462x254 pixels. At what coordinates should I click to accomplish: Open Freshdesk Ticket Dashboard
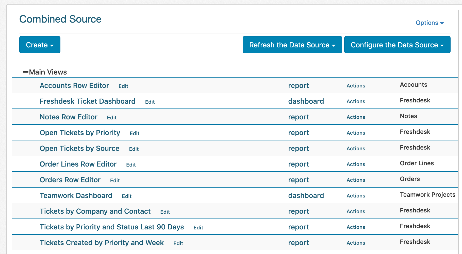coord(87,101)
